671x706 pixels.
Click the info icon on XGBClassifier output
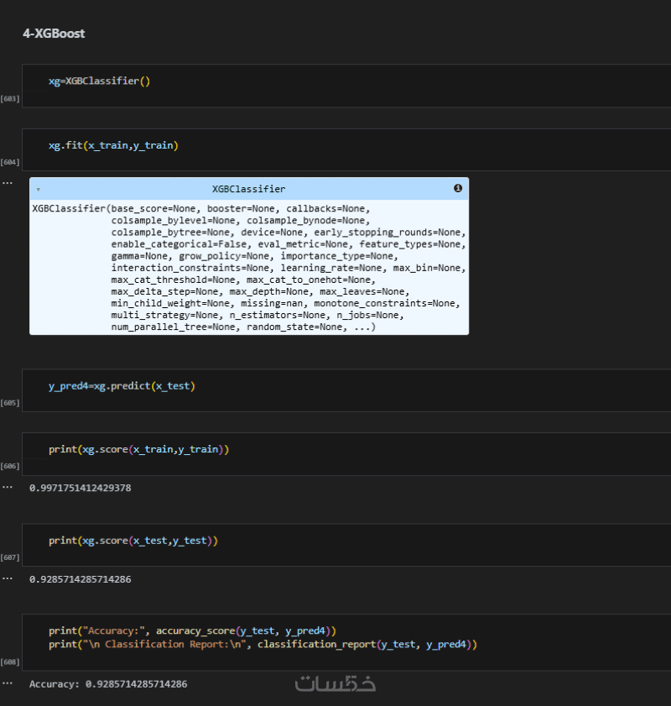click(458, 188)
